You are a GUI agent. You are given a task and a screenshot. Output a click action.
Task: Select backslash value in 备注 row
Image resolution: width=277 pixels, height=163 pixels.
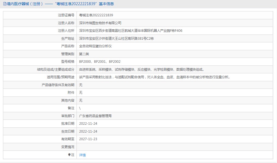pos(80,108)
